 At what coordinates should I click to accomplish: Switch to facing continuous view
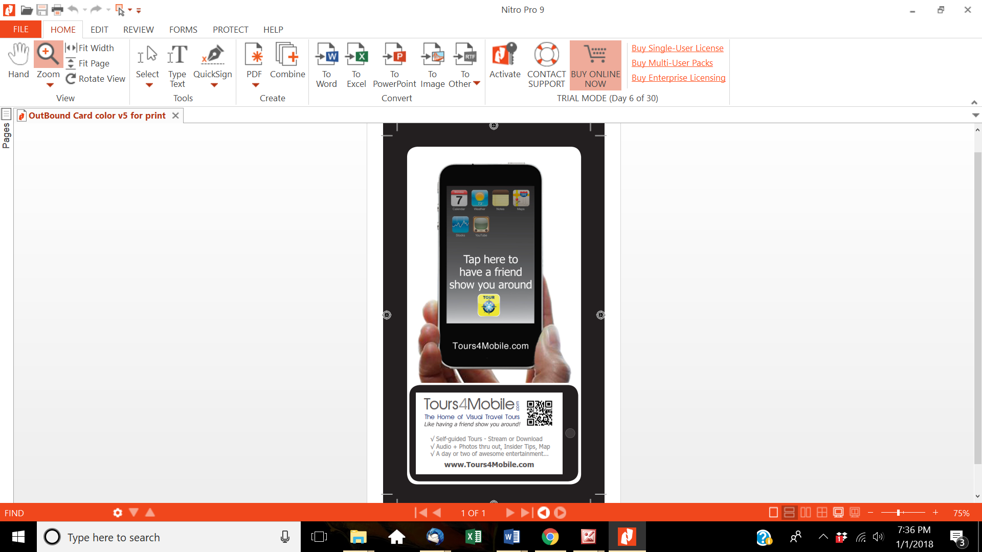tap(822, 513)
